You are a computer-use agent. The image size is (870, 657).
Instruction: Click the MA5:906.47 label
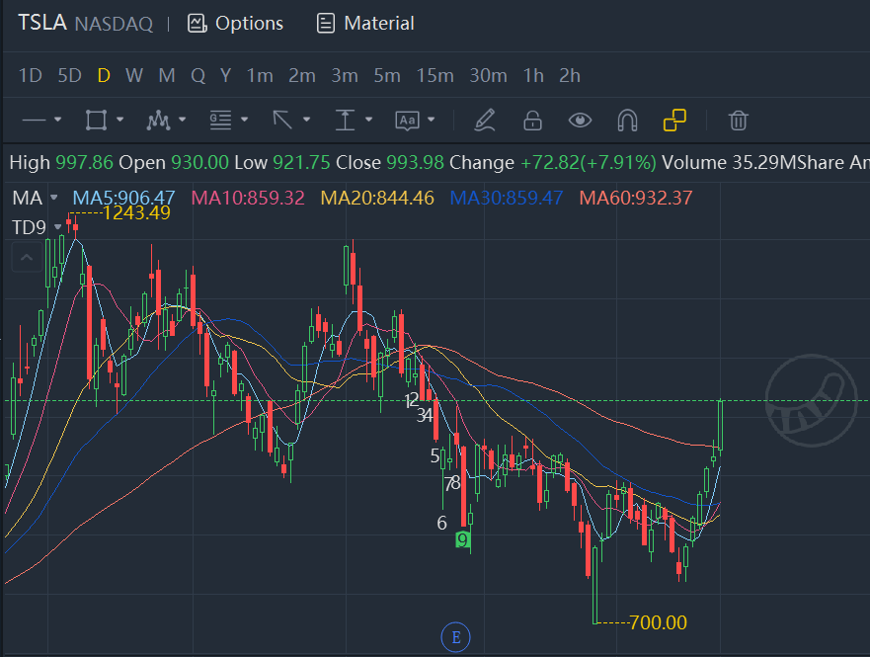123,198
